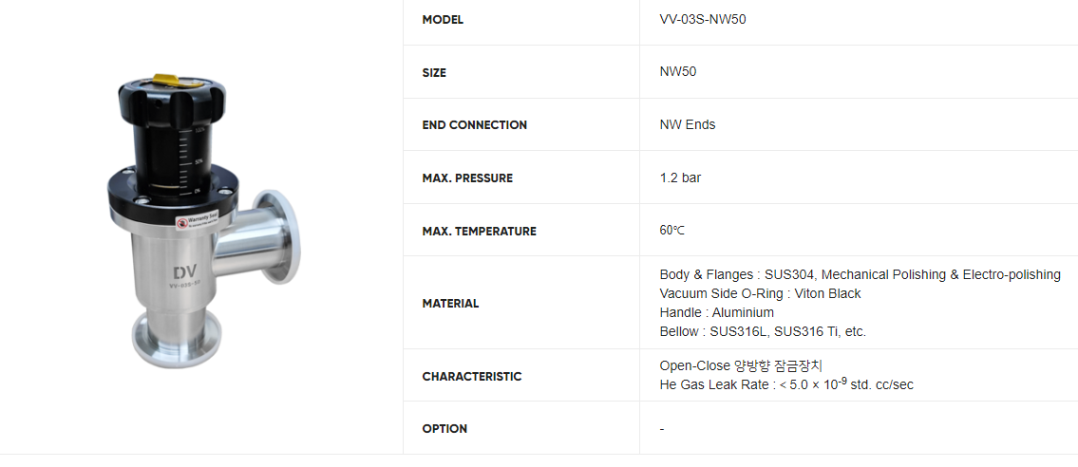Select the Vacuum Side O-Ring Viton Black line
The height and width of the screenshot is (467, 1078).
click(760, 293)
